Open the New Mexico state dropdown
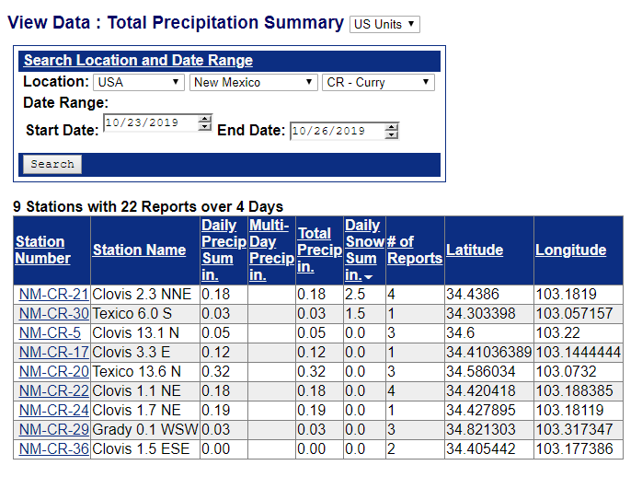Screen dimensions: 642x477 (x=254, y=82)
